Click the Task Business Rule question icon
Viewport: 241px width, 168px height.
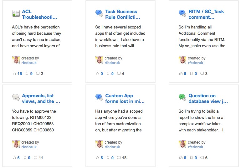99,13
